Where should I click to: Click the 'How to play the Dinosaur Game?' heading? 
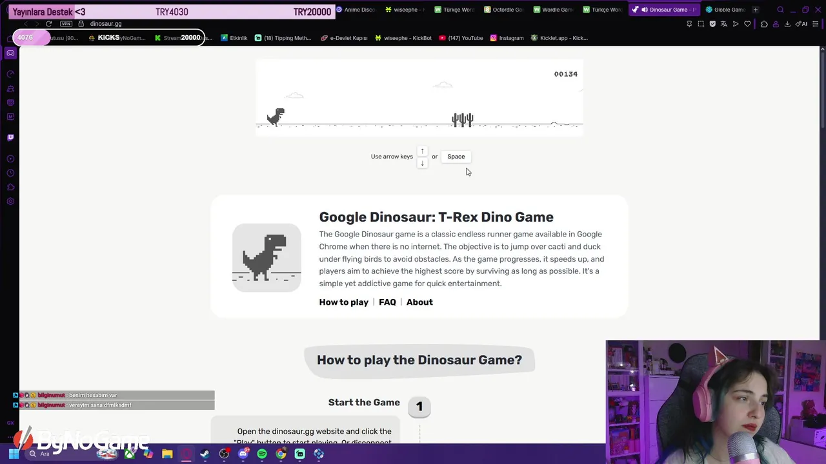coord(419,360)
